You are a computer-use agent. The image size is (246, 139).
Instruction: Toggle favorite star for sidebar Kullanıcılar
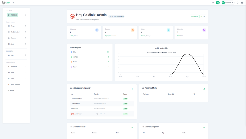(x=25, y=66)
